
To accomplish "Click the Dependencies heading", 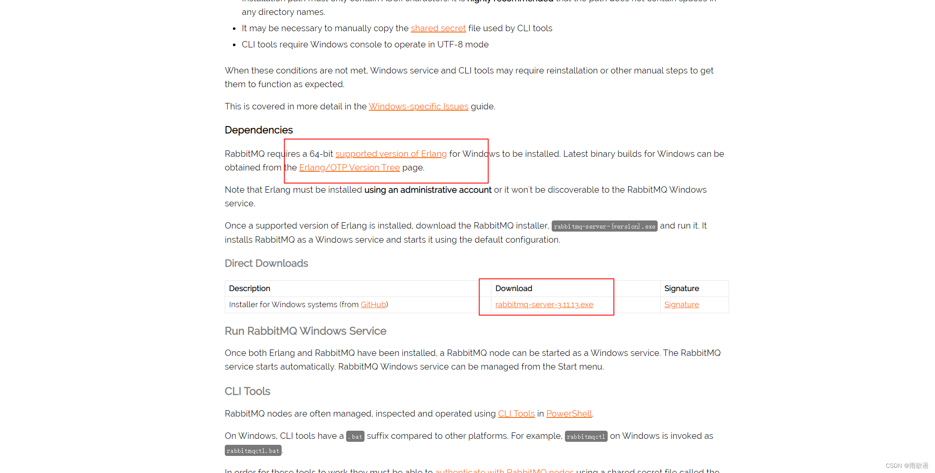I will coord(259,130).
